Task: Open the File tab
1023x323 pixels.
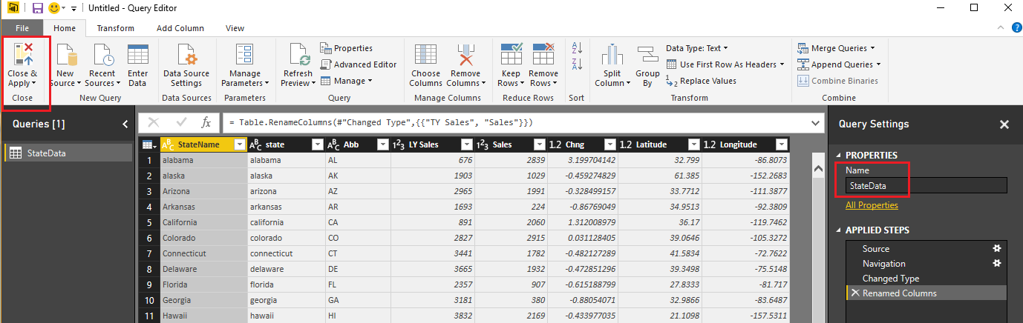Action: [22, 28]
